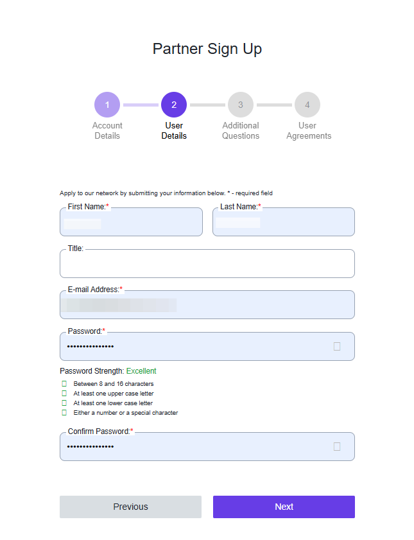Select the Last Name text box
Image resolution: width=414 pixels, height=540 pixels.
(283, 222)
